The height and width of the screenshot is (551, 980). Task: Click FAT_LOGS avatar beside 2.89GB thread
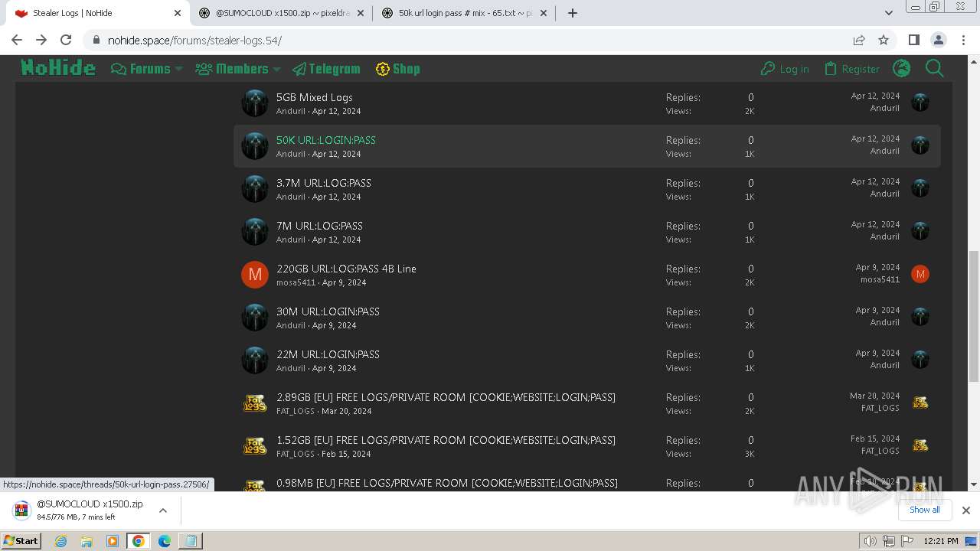click(x=255, y=403)
